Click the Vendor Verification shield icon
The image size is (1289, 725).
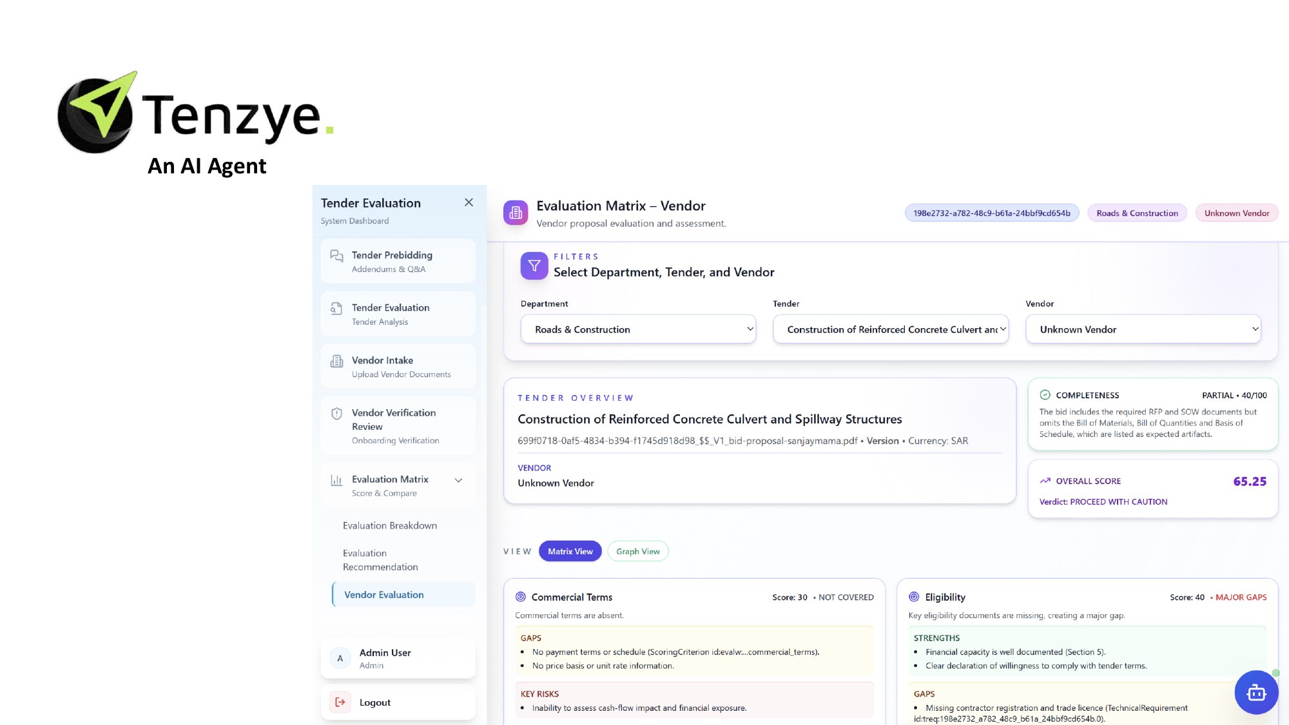pyautogui.click(x=336, y=413)
